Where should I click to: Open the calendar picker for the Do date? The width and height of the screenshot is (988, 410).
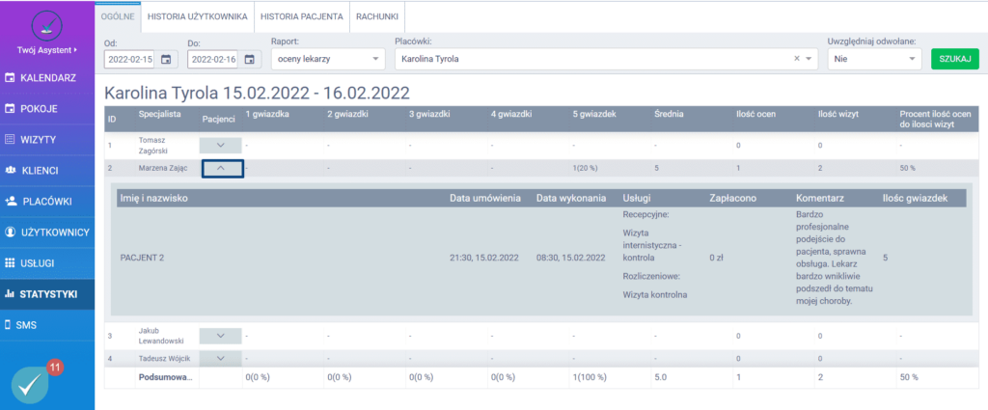tap(249, 60)
